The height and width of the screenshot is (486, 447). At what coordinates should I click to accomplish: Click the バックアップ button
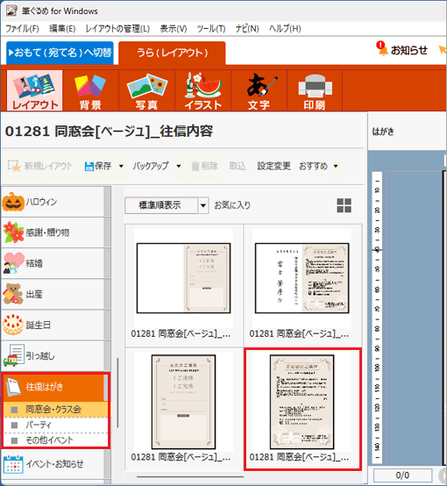tap(151, 166)
